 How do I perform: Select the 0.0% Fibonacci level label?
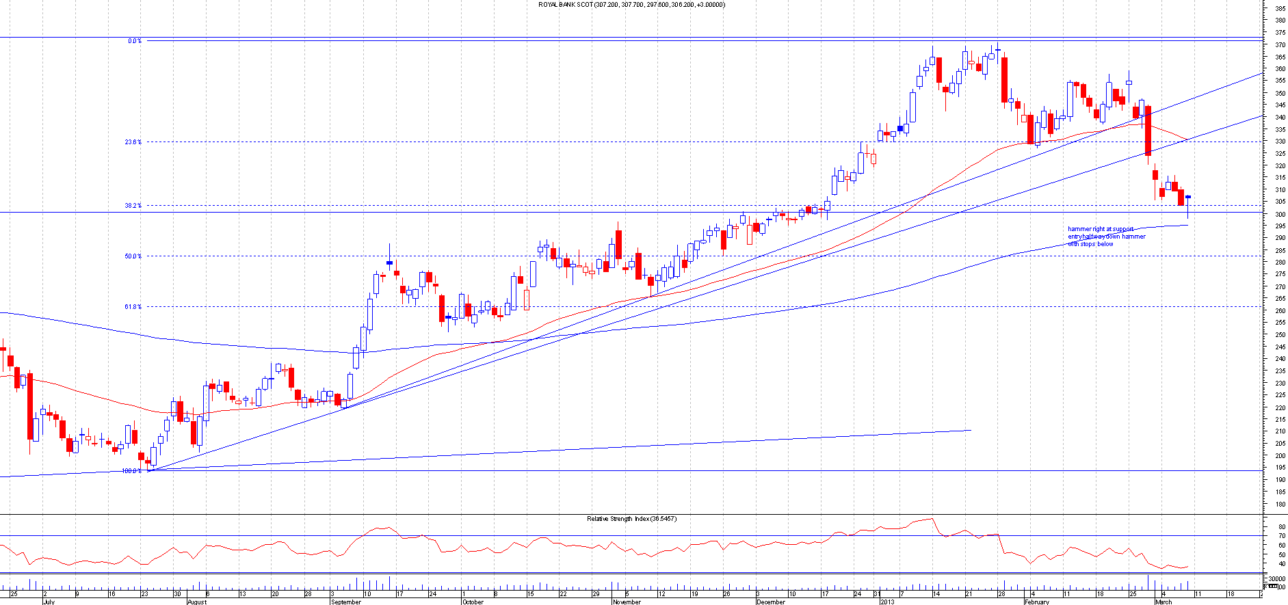[135, 41]
